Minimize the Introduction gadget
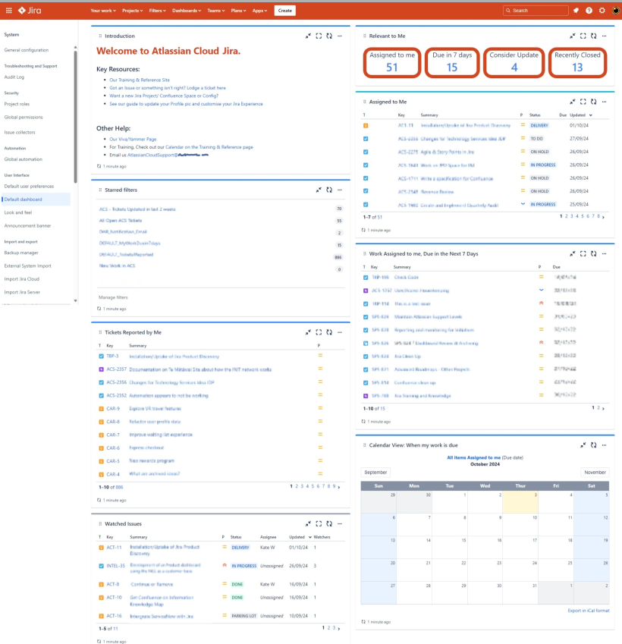This screenshot has height=644, width=622. [x=308, y=36]
